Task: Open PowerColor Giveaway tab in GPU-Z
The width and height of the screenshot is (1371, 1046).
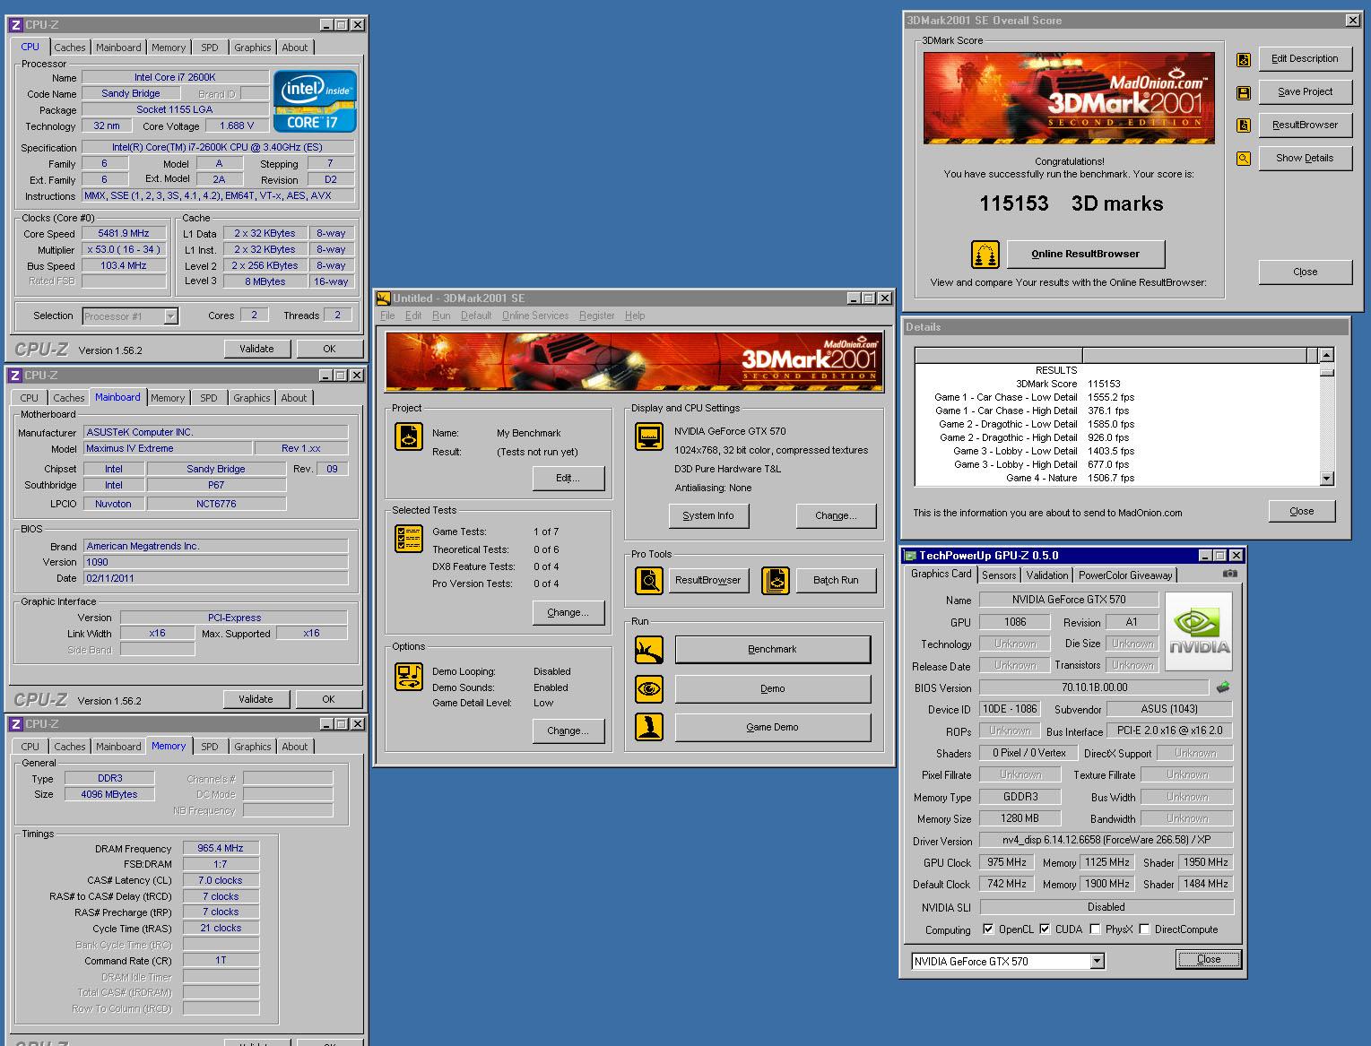Action: [1125, 575]
